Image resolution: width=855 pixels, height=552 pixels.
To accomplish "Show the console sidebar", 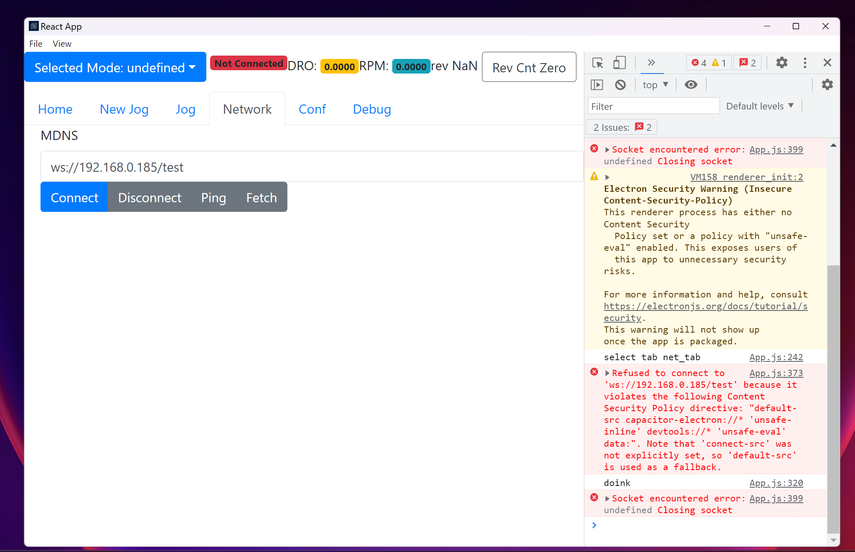I will tap(597, 85).
